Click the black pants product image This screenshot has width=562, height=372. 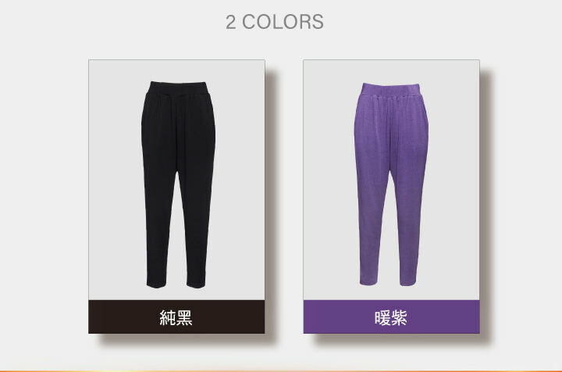pos(178,184)
